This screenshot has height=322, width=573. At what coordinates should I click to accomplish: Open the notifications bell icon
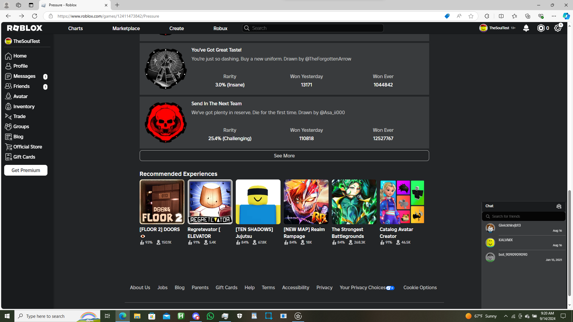(x=526, y=28)
